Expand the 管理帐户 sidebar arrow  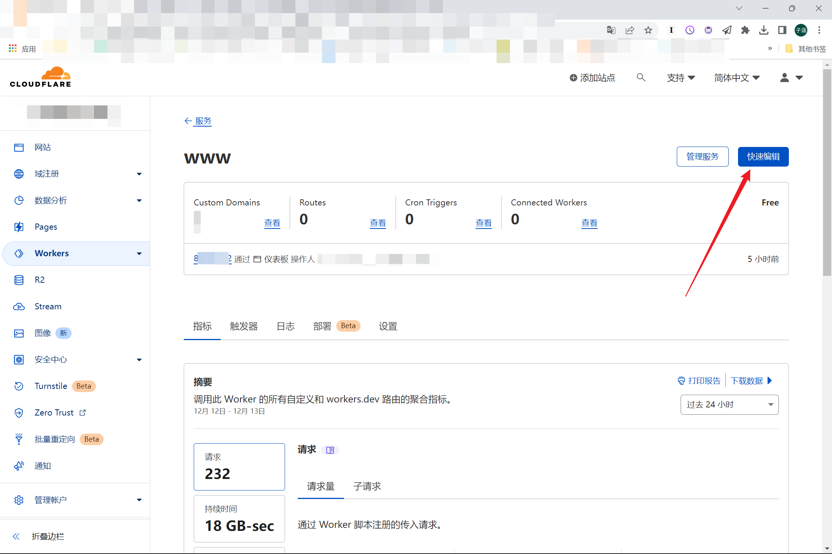[139, 500]
